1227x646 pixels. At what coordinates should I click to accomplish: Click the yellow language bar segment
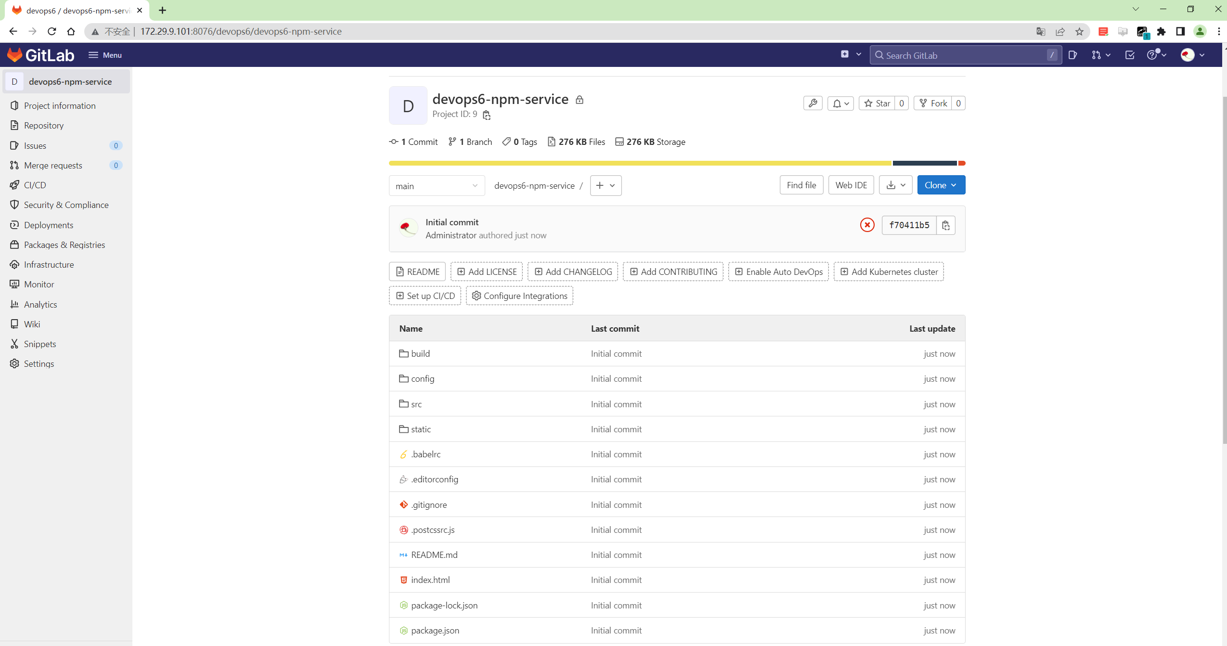point(640,163)
